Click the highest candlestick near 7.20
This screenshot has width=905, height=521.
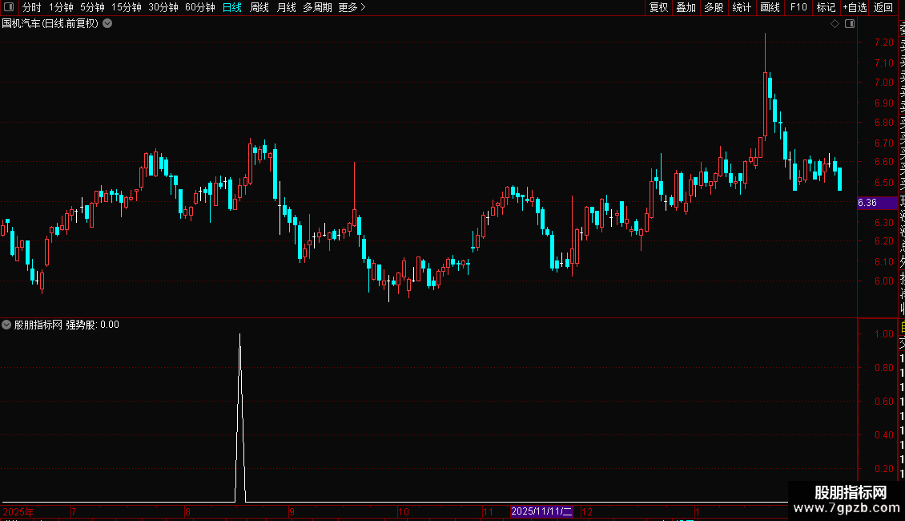[x=766, y=87]
